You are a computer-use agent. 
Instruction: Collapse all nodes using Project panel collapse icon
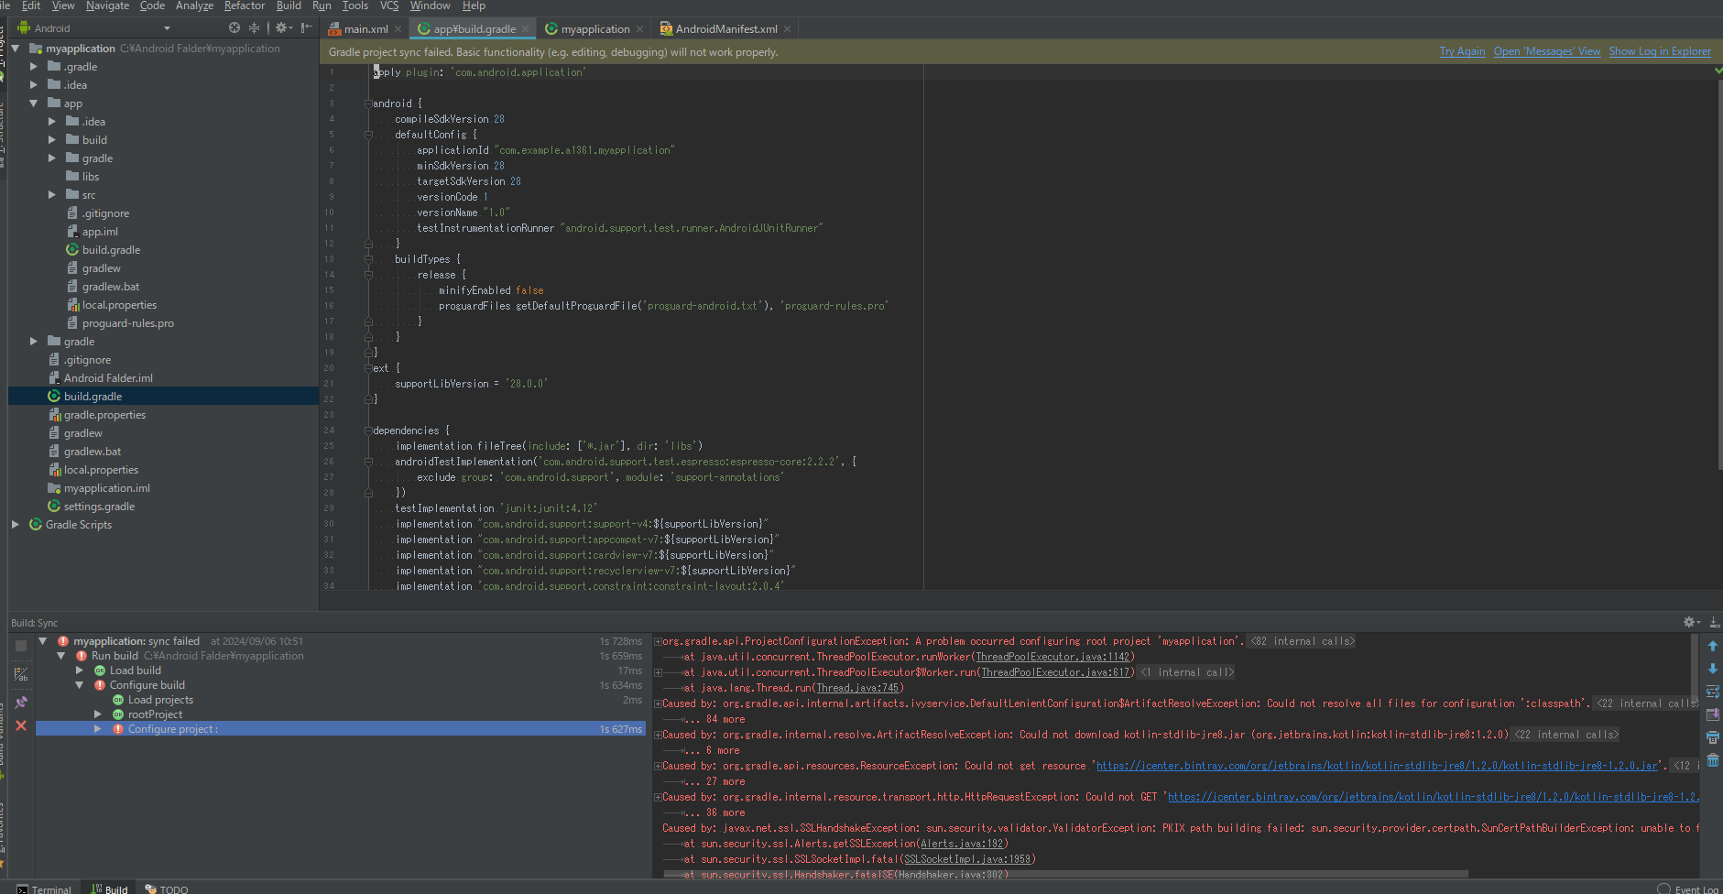(x=255, y=28)
